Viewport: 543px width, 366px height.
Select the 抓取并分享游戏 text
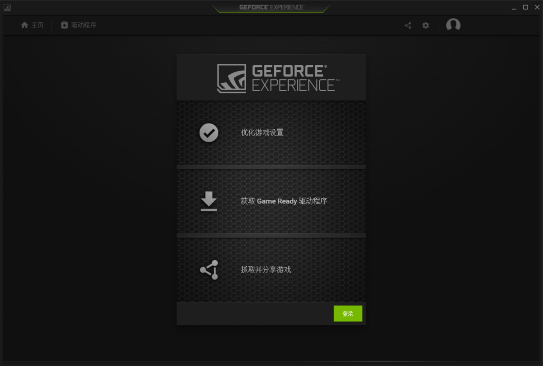click(x=265, y=270)
